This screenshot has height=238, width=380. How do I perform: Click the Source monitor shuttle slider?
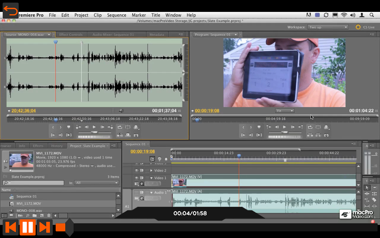tap(94, 132)
